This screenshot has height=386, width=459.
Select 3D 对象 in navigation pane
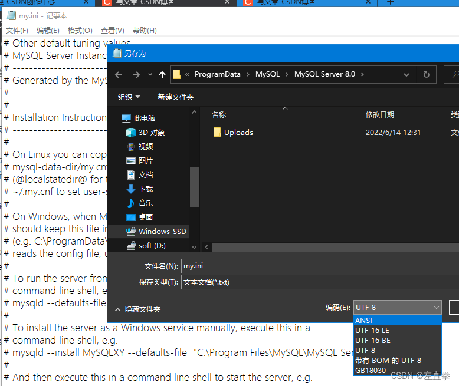click(x=146, y=133)
